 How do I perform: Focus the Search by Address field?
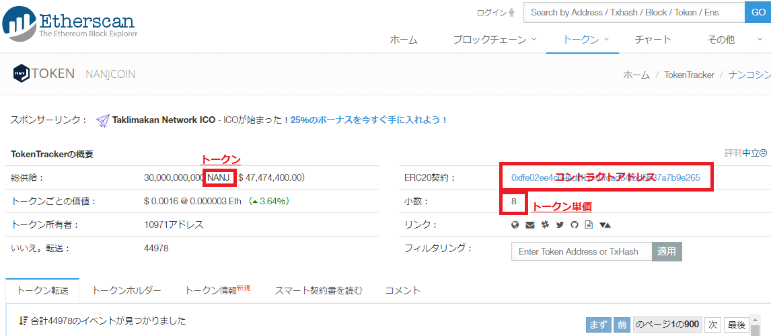(x=634, y=12)
